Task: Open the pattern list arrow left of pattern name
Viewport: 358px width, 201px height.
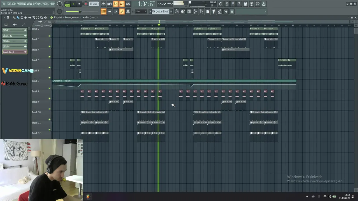Action: pyautogui.click(x=150, y=11)
